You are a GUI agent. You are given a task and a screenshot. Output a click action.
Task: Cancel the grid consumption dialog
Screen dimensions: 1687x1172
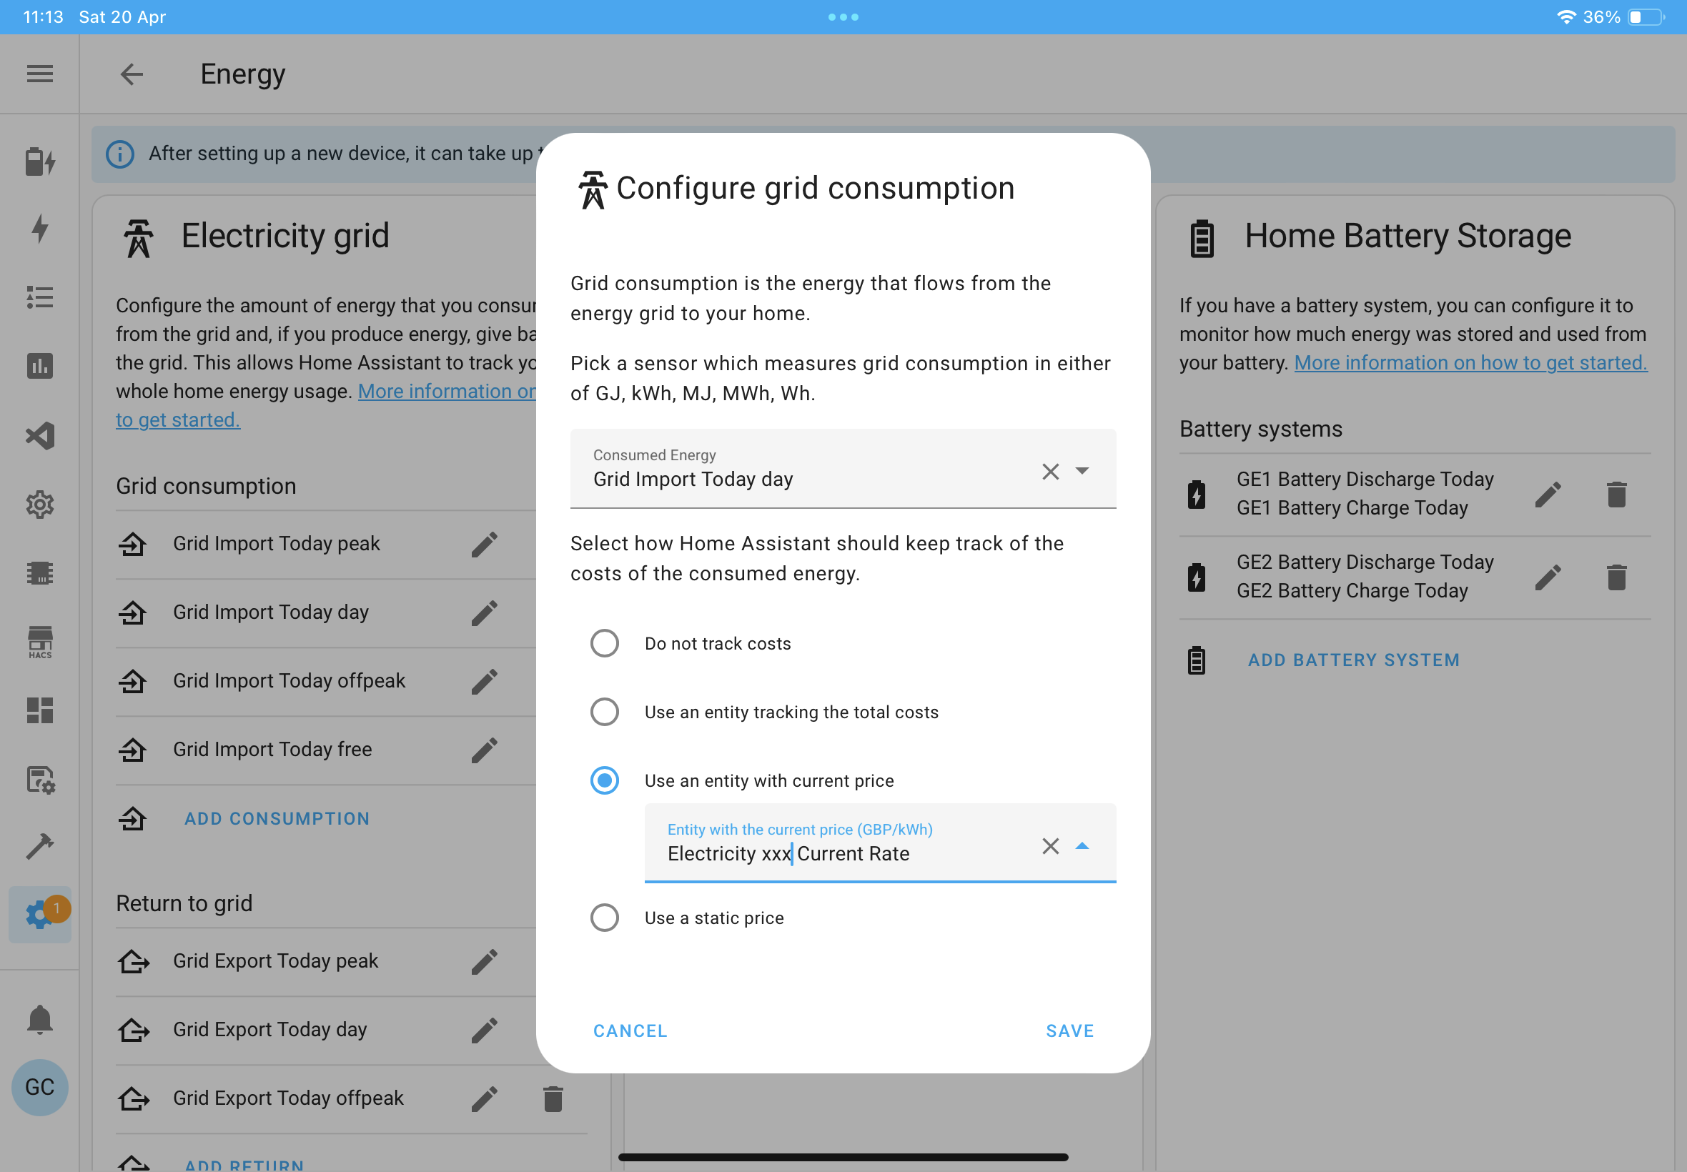pos(630,1031)
